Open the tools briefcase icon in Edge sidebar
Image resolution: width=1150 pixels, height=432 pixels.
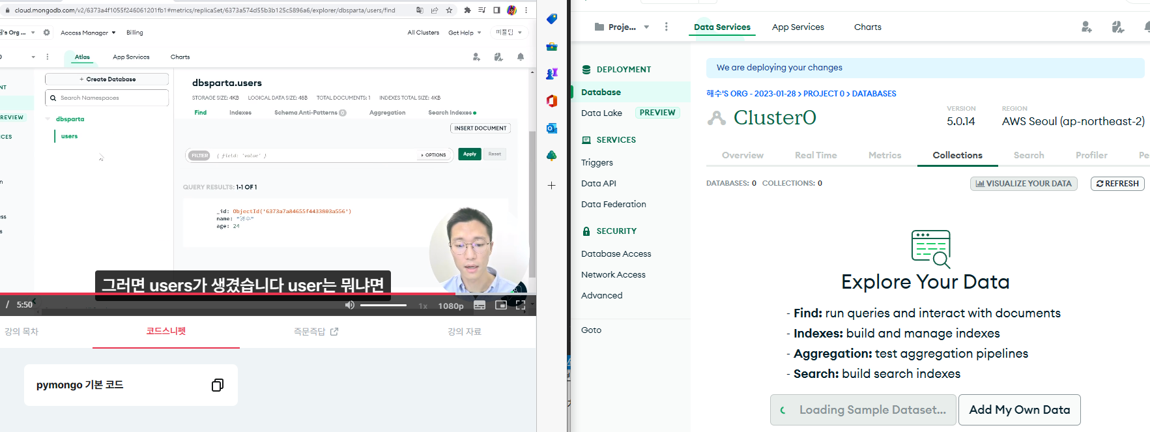pyautogui.click(x=552, y=46)
